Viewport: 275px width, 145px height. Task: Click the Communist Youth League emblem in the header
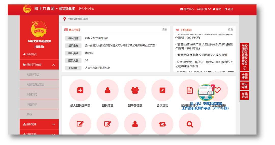tap(27, 9)
